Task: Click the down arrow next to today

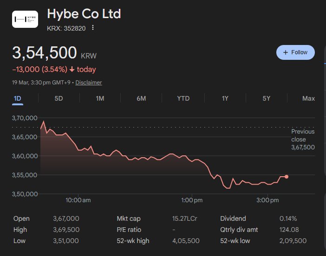Action: 72,69
